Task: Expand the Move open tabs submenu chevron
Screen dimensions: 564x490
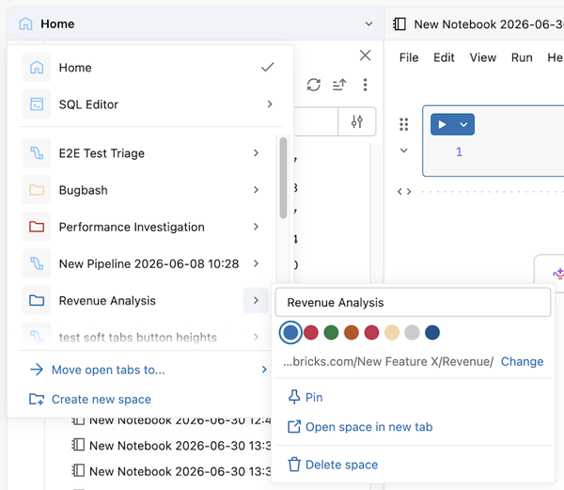Action: [264, 370]
